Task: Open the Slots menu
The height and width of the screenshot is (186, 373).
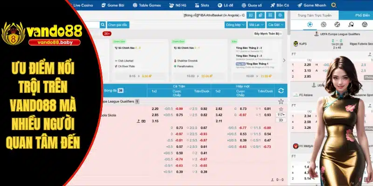Action: coord(202,5)
